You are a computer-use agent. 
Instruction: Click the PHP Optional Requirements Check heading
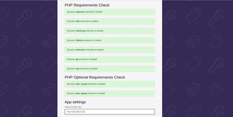pyautogui.click(x=95, y=77)
